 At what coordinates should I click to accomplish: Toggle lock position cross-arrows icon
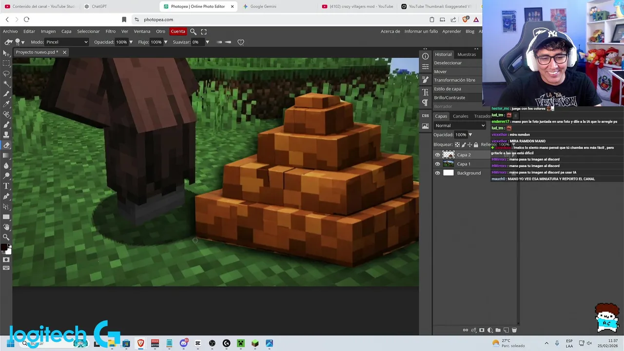click(x=469, y=145)
